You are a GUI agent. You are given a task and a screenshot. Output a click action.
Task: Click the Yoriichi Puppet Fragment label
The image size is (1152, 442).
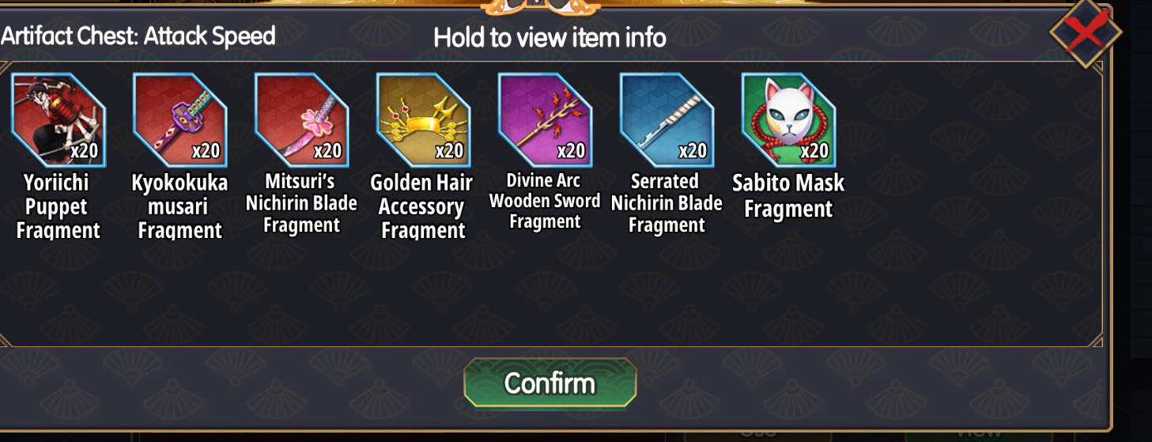[59, 207]
